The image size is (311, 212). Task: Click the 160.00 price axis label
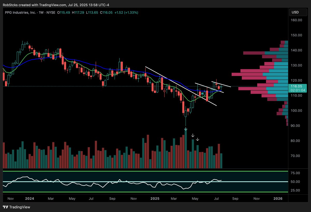tap(296, 20)
